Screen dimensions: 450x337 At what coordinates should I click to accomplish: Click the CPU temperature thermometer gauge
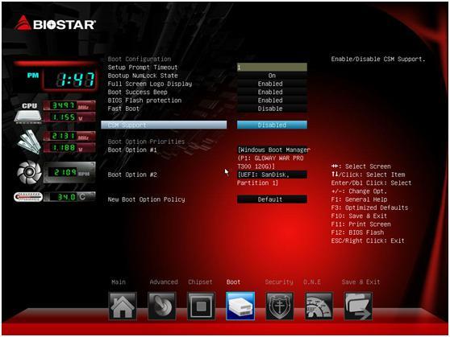pyautogui.click(x=28, y=197)
